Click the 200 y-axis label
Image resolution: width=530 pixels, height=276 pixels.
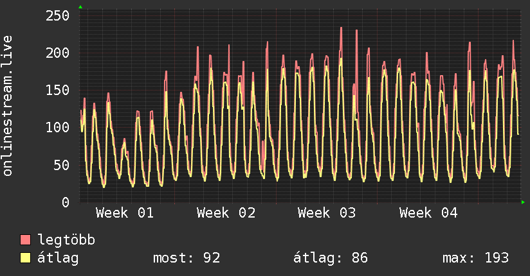[x=57, y=53]
